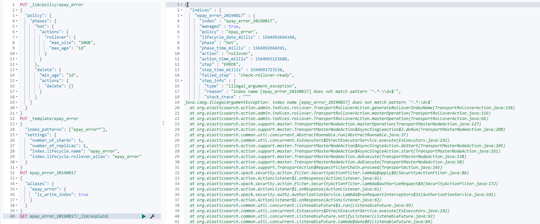
Task: Click the "generateRolloverIndexName" stack trace line
Action: [352, 108]
